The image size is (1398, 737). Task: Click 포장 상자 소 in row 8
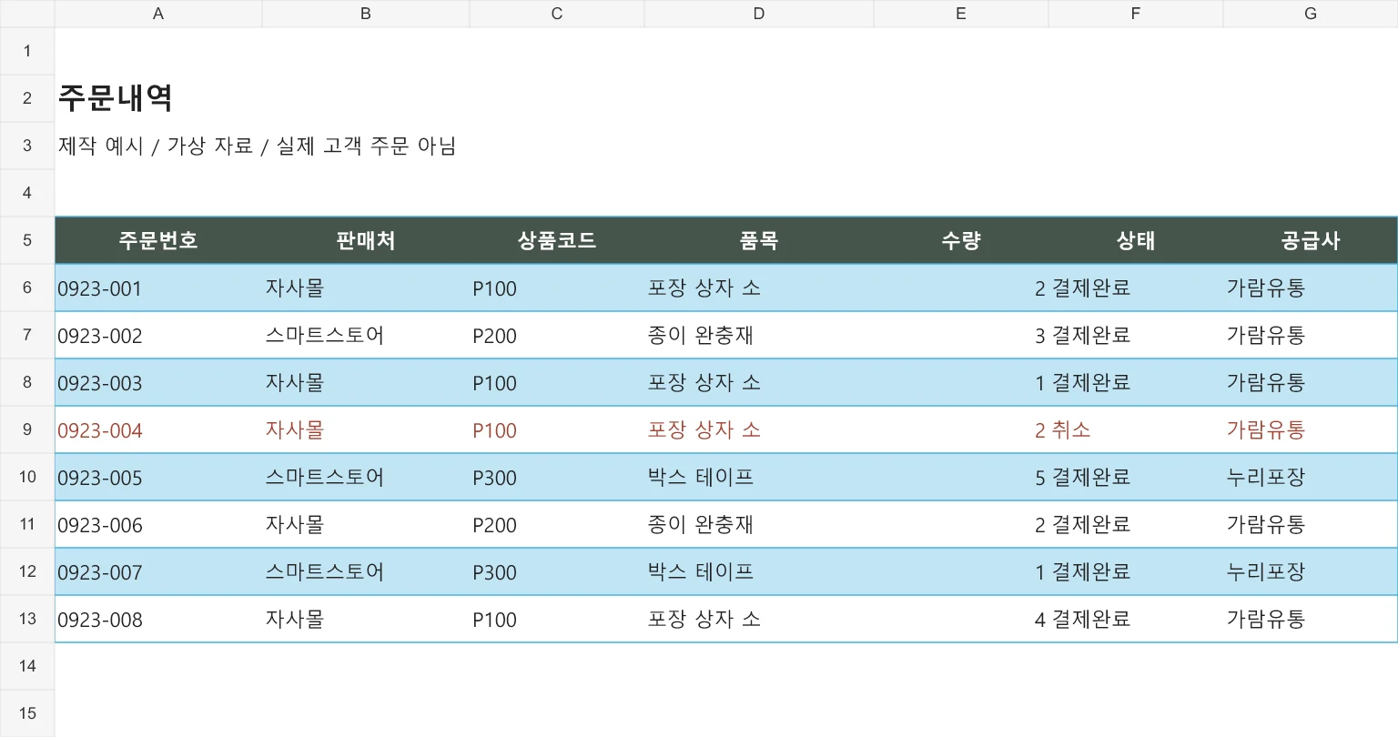[x=759, y=382]
